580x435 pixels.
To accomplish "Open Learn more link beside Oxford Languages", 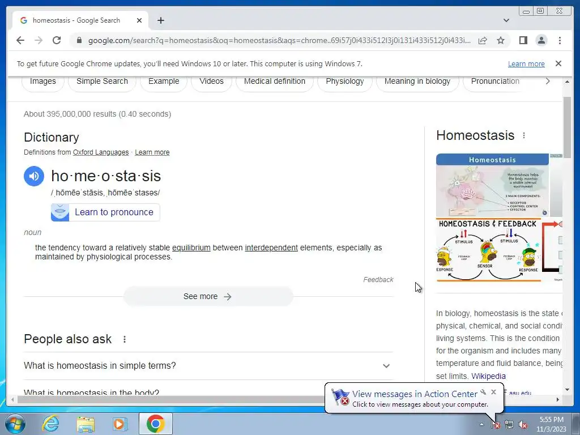I will (x=152, y=152).
